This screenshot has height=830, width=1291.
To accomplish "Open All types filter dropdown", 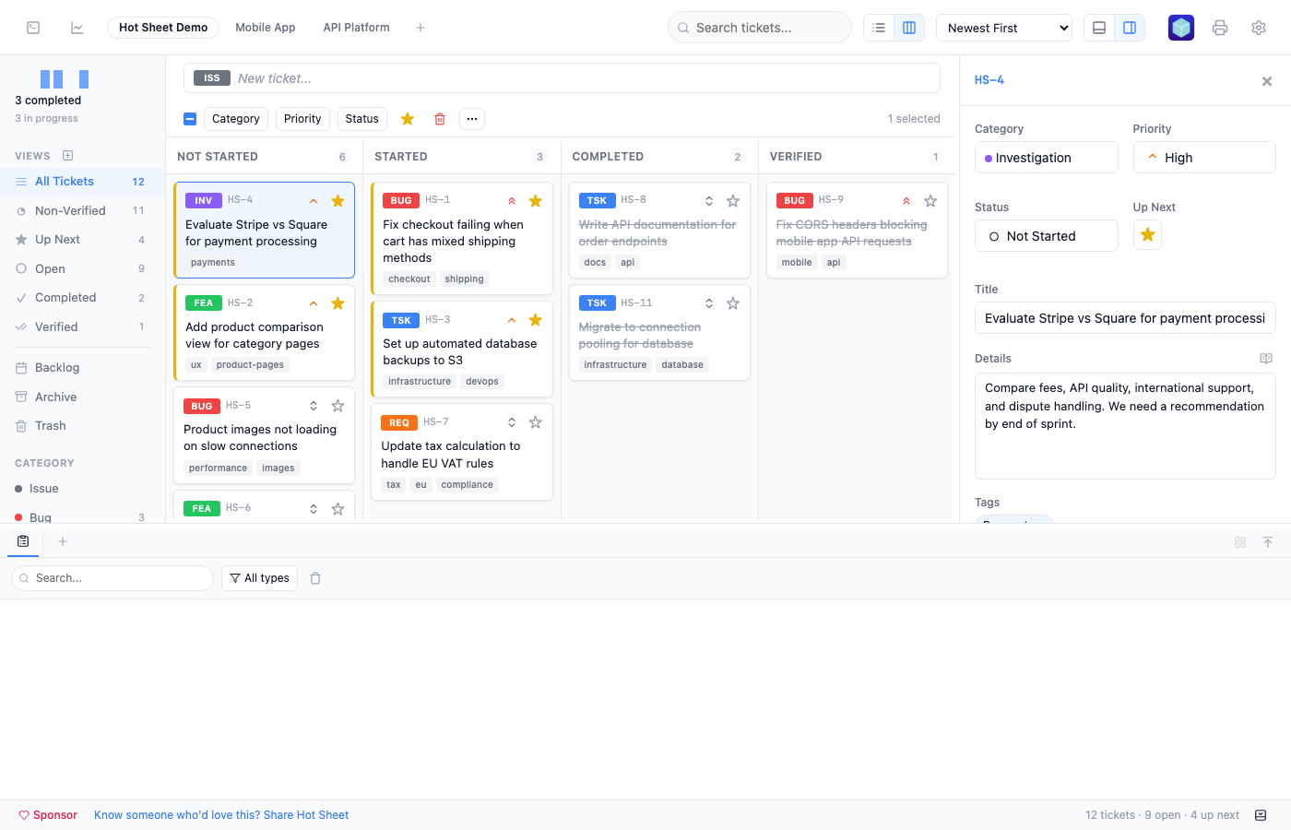I will coord(259,578).
